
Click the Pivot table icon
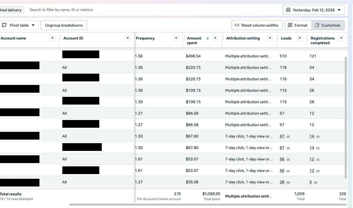click(4, 25)
